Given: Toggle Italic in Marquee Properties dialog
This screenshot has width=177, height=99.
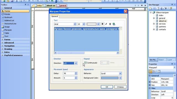Looking at the screenshot, I should click(106, 24).
